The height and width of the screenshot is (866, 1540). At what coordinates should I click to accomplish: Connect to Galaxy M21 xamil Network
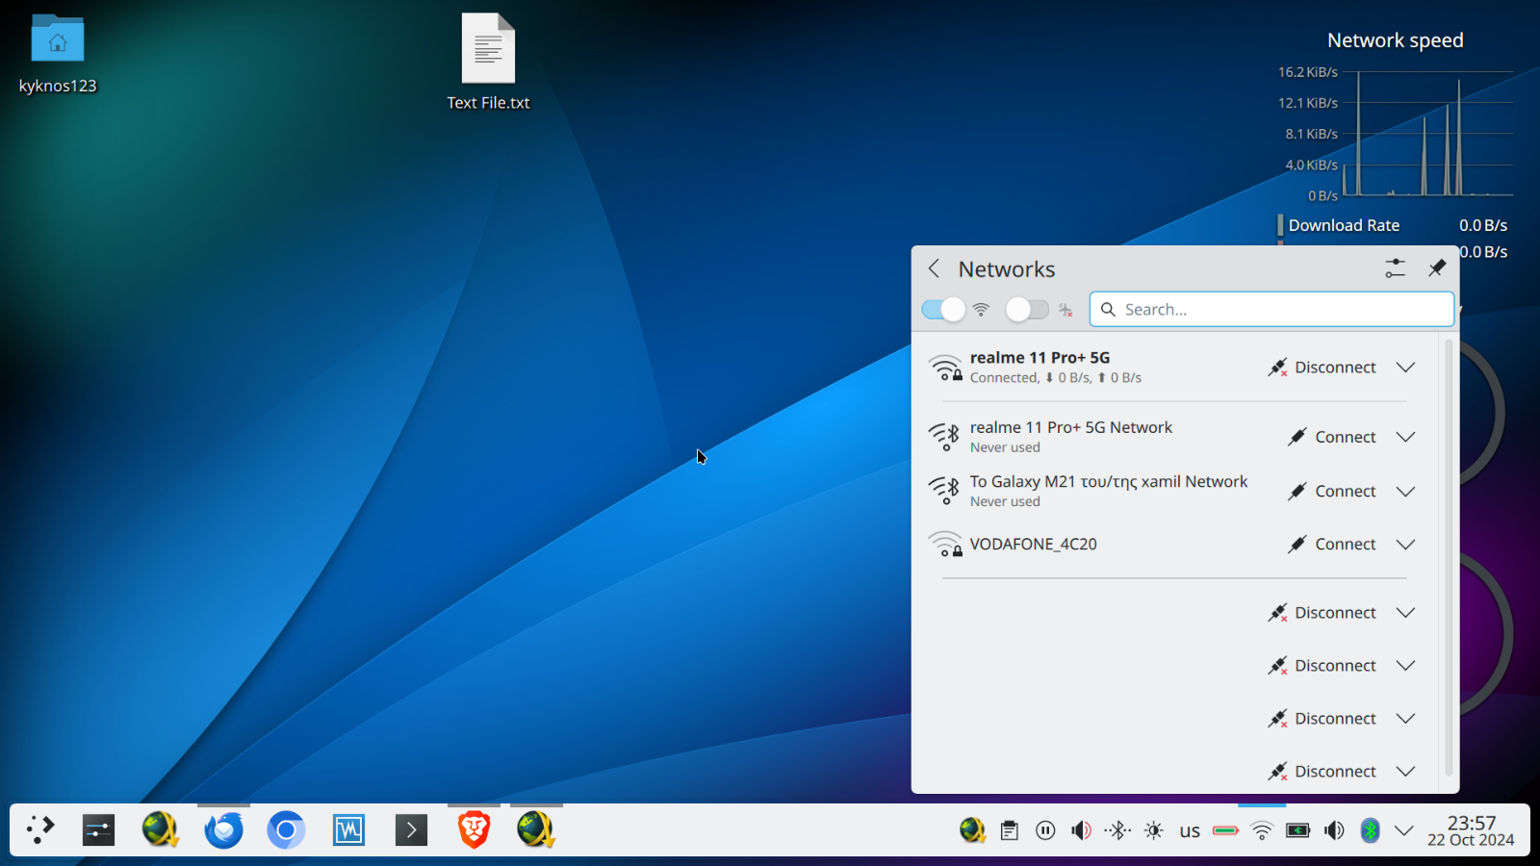coord(1332,491)
